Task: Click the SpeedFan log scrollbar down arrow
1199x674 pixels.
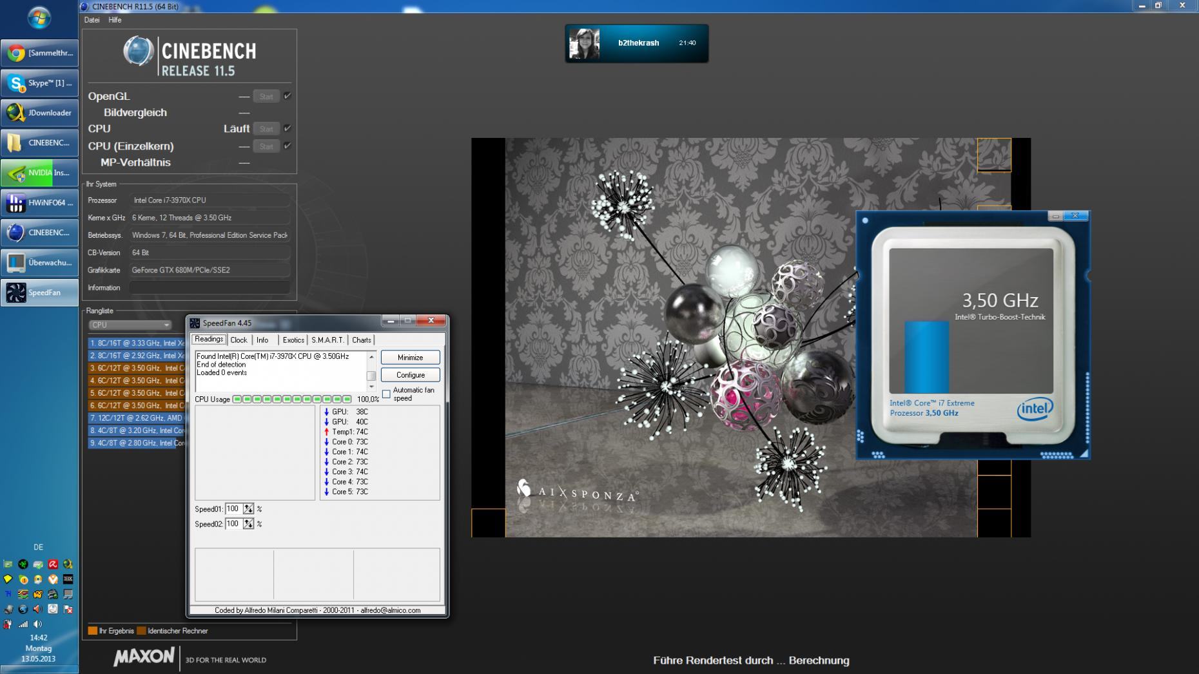Action: point(371,387)
